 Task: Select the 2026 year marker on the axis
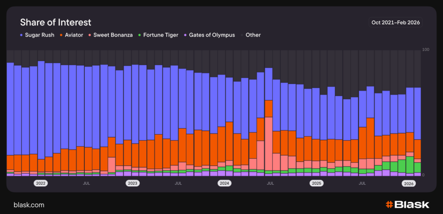coord(408,183)
